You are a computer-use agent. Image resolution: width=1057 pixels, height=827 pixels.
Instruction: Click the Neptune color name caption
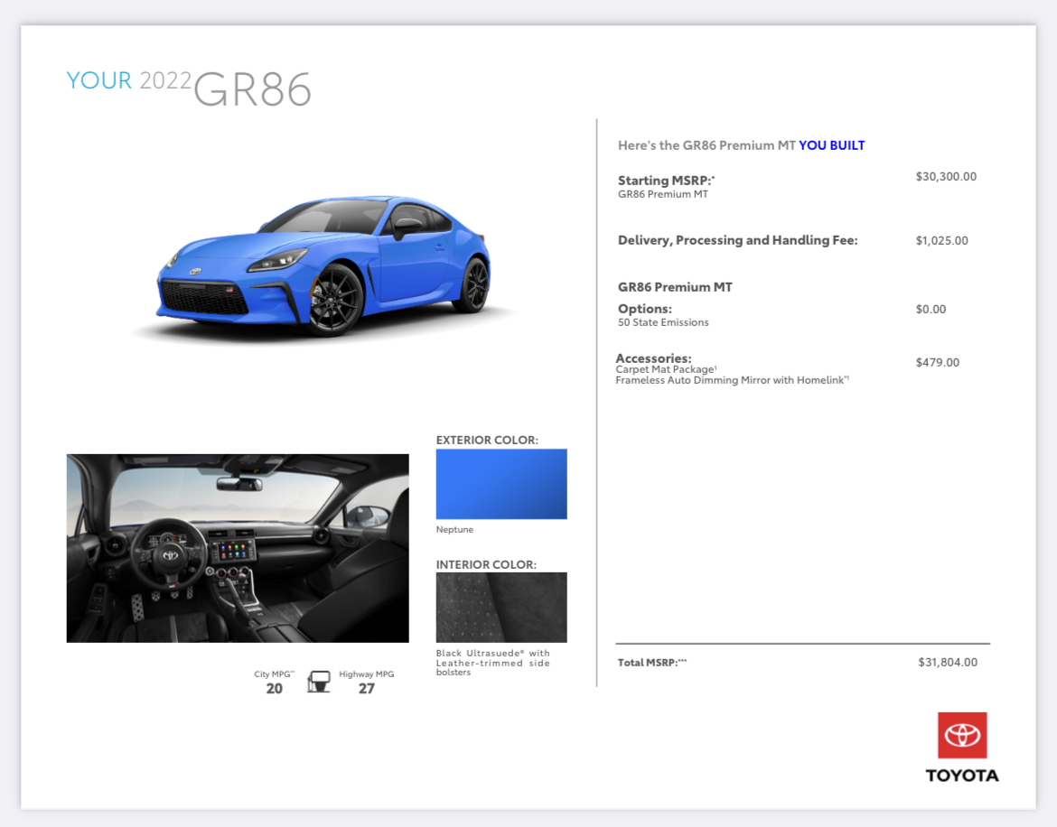pos(454,529)
